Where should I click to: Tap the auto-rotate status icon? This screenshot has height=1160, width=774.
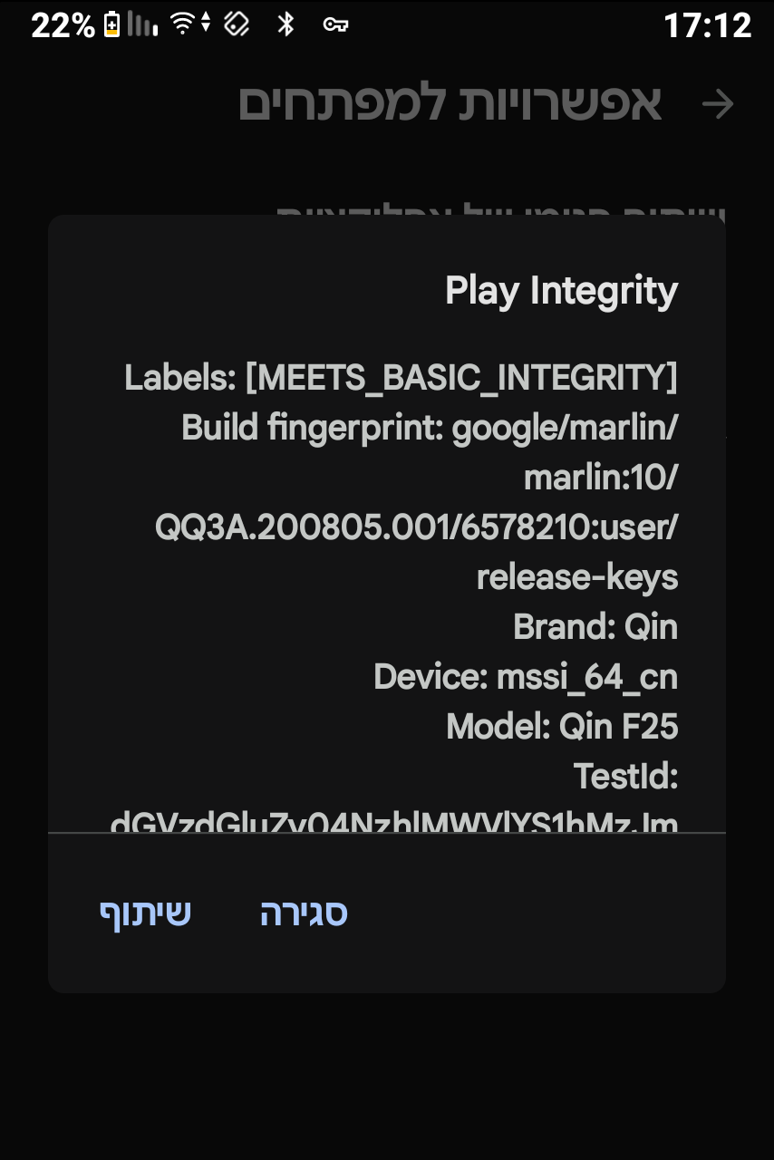pyautogui.click(x=237, y=24)
